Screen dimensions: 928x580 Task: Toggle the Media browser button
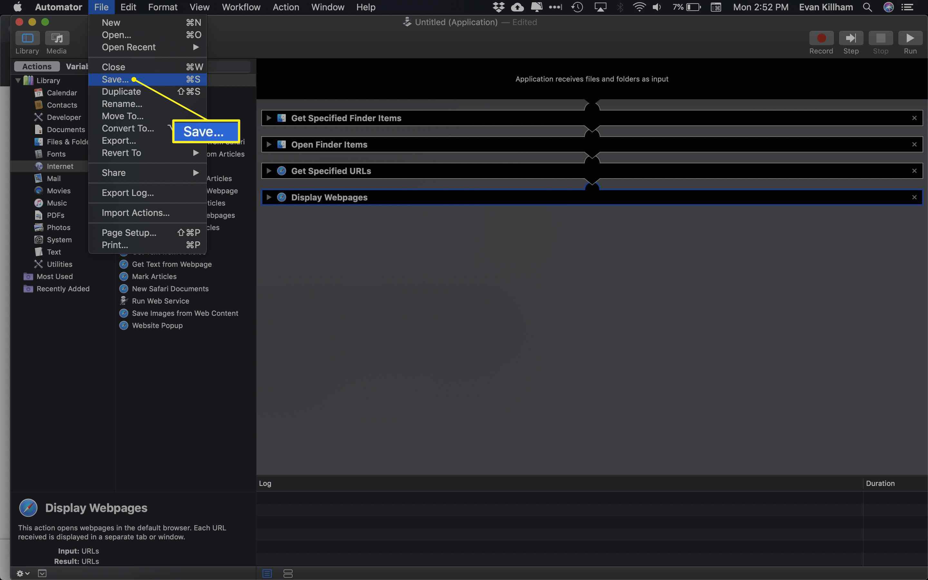click(57, 38)
